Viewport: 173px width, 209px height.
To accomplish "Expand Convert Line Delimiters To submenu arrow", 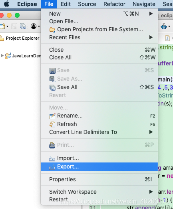I will tap(151, 132).
